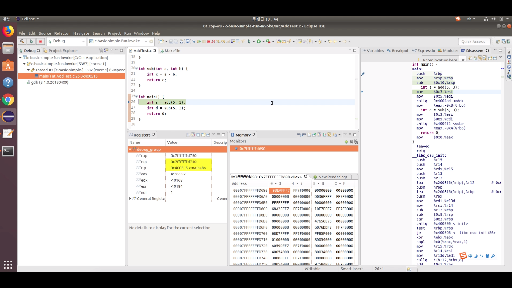This screenshot has width=512, height=288.
Task: Toggle Link with Active Debug Context in Disassembly
Action: pos(480,58)
